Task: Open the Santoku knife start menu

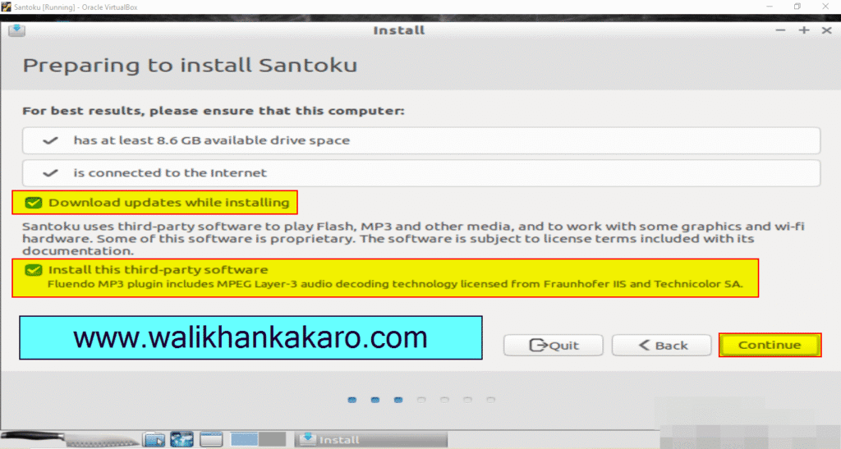Action: [70, 439]
